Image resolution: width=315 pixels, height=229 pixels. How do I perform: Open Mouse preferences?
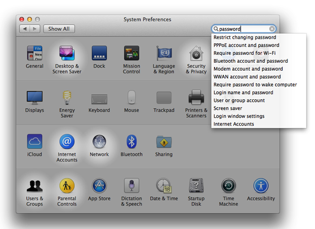[x=131, y=101]
